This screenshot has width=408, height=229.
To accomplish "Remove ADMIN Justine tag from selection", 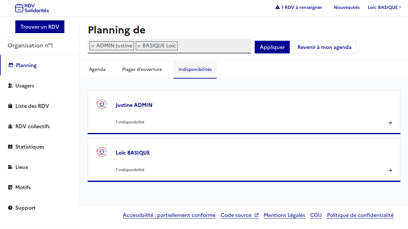I will click(93, 46).
